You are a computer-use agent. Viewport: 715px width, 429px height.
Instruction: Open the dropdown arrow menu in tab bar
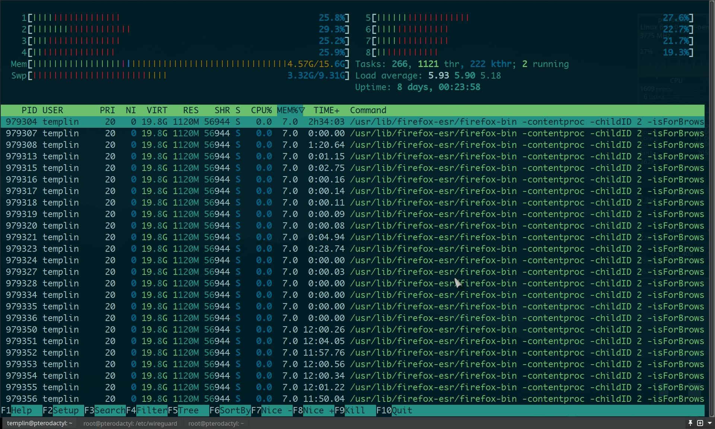point(709,423)
